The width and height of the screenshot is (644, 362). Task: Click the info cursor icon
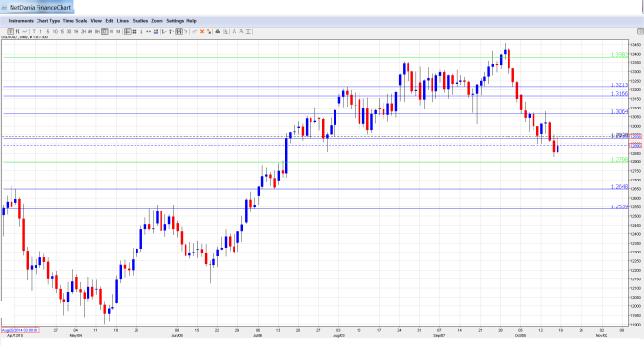click(141, 31)
